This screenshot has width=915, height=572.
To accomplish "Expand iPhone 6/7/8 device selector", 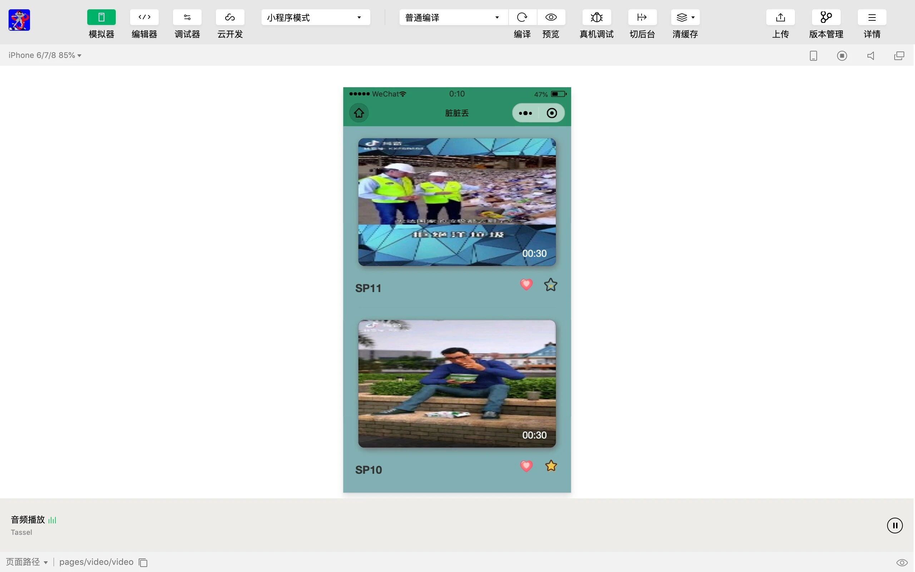I will (45, 55).
